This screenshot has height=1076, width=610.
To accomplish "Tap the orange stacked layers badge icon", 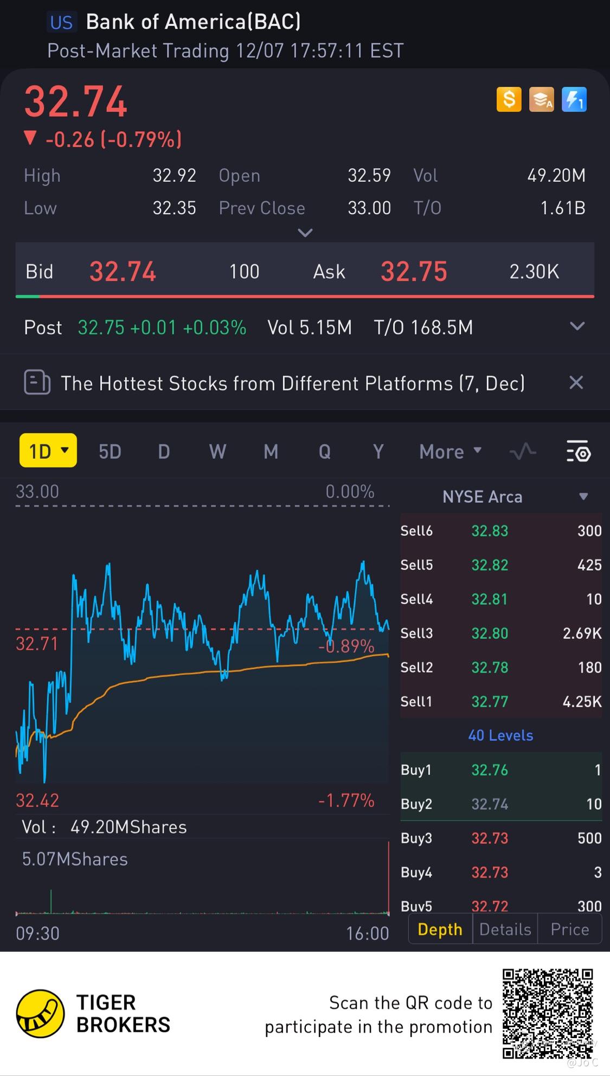I will 541,100.
